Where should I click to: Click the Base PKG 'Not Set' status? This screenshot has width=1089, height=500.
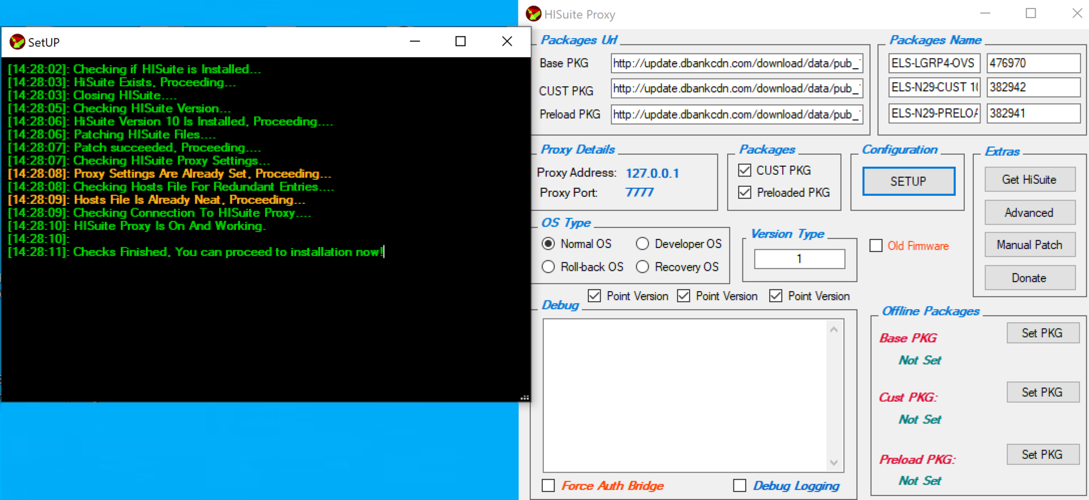(x=920, y=360)
